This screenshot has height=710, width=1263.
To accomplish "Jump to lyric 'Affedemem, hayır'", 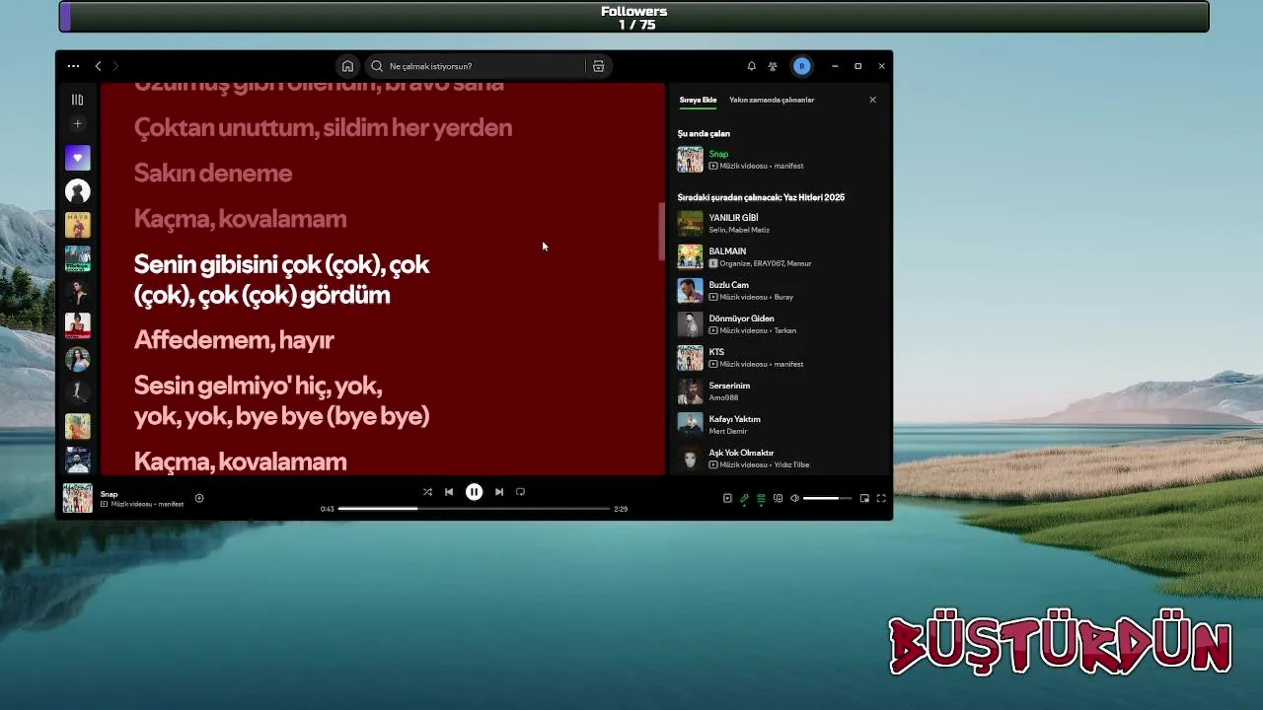I will [x=234, y=340].
